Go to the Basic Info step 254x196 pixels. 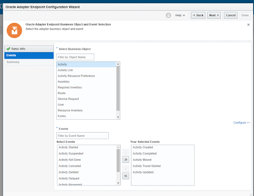29,49
